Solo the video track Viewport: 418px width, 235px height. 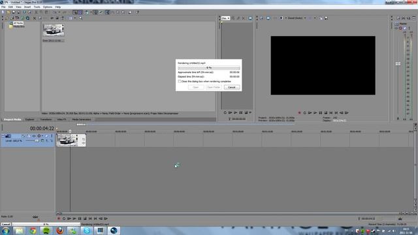52,136
